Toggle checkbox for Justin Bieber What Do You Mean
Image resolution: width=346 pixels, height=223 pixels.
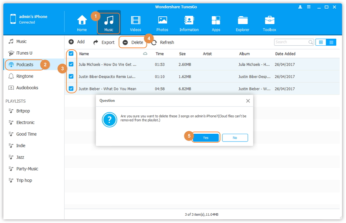click(x=71, y=88)
